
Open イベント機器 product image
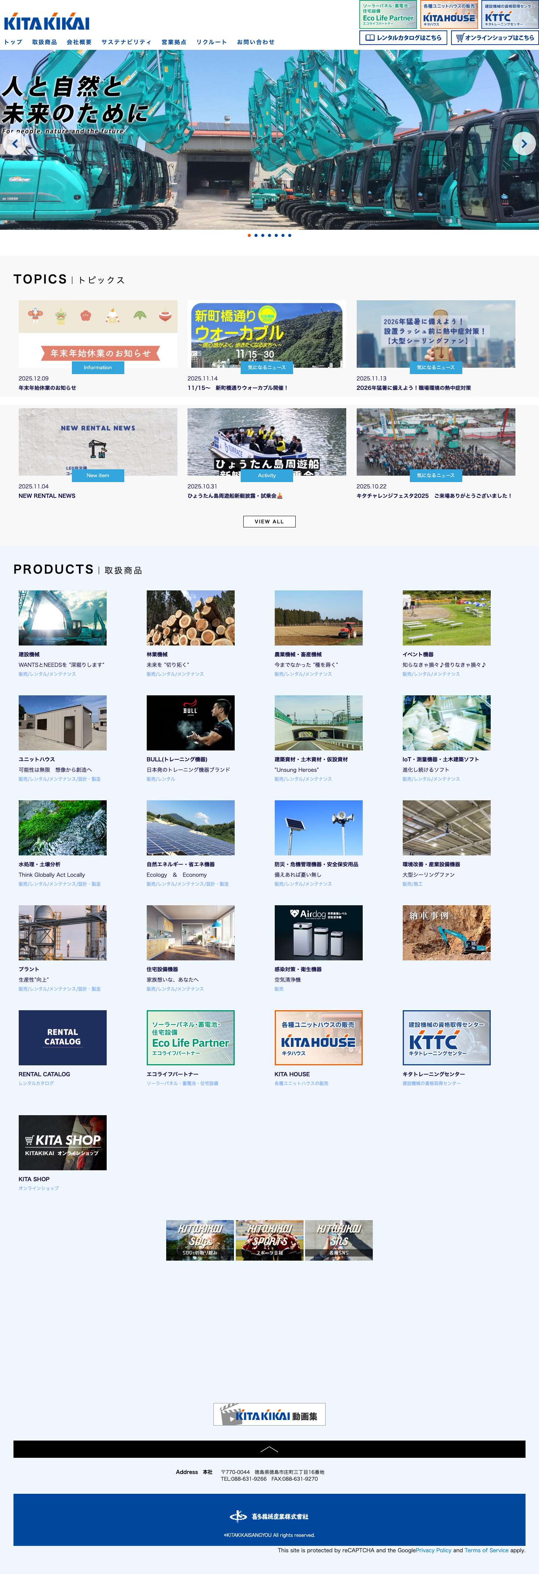[x=446, y=618]
